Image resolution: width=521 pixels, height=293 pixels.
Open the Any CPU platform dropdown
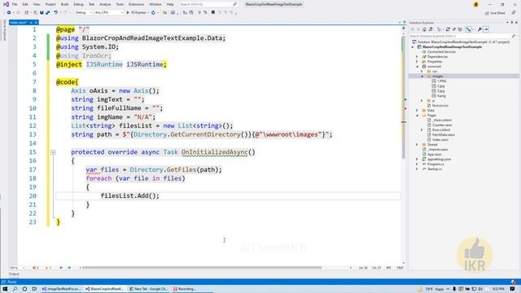coord(108,13)
